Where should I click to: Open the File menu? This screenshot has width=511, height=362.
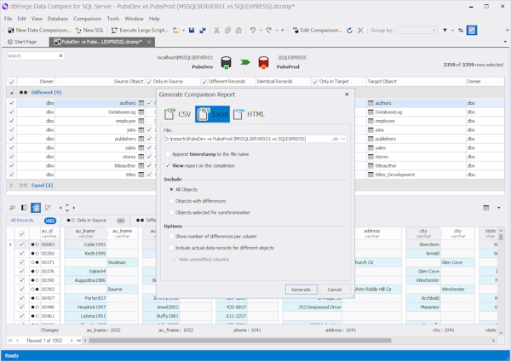[9, 19]
